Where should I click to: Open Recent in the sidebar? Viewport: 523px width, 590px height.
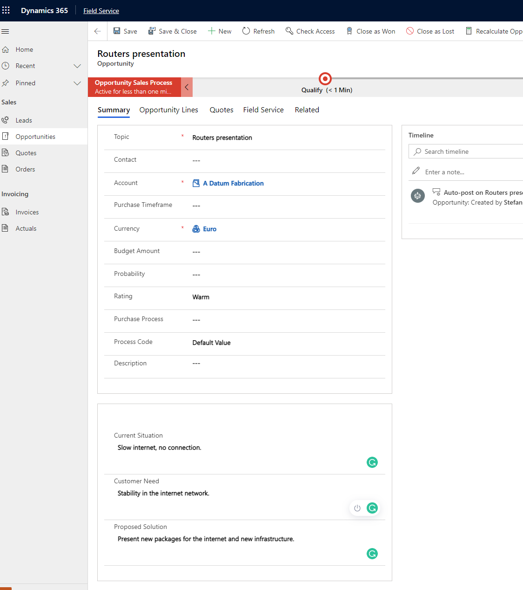click(25, 66)
